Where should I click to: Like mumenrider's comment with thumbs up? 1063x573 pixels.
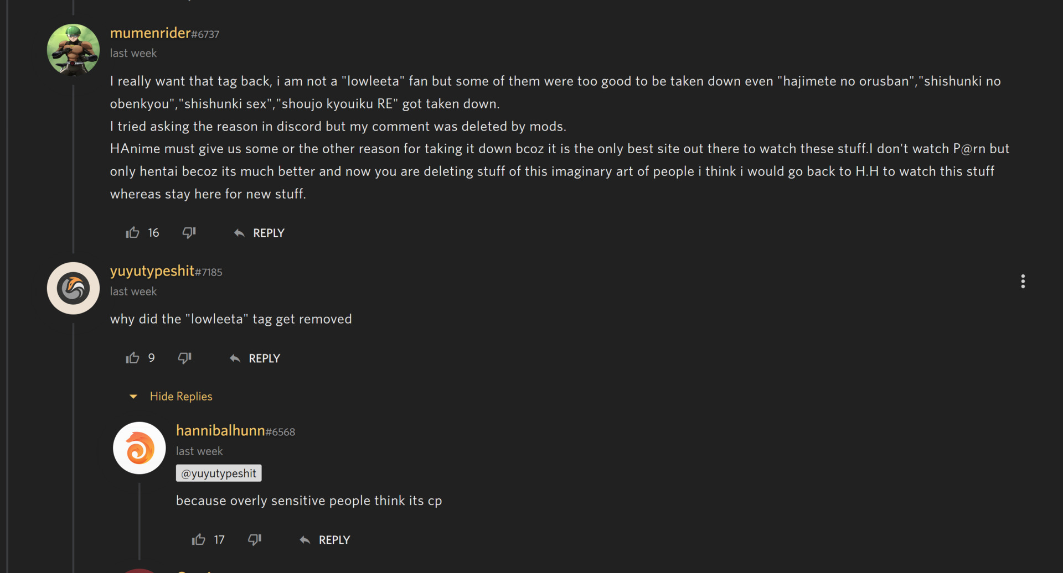tap(132, 233)
